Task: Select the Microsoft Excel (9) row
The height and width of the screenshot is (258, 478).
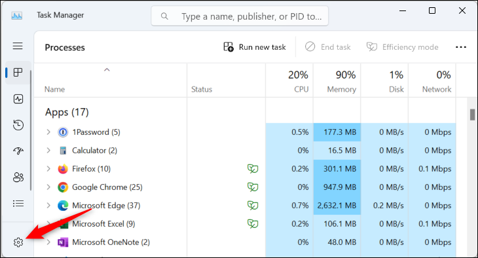Action: tap(245, 224)
